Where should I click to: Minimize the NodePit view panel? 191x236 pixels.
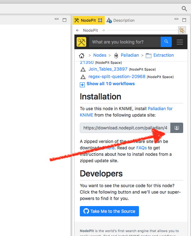tap(176, 19)
